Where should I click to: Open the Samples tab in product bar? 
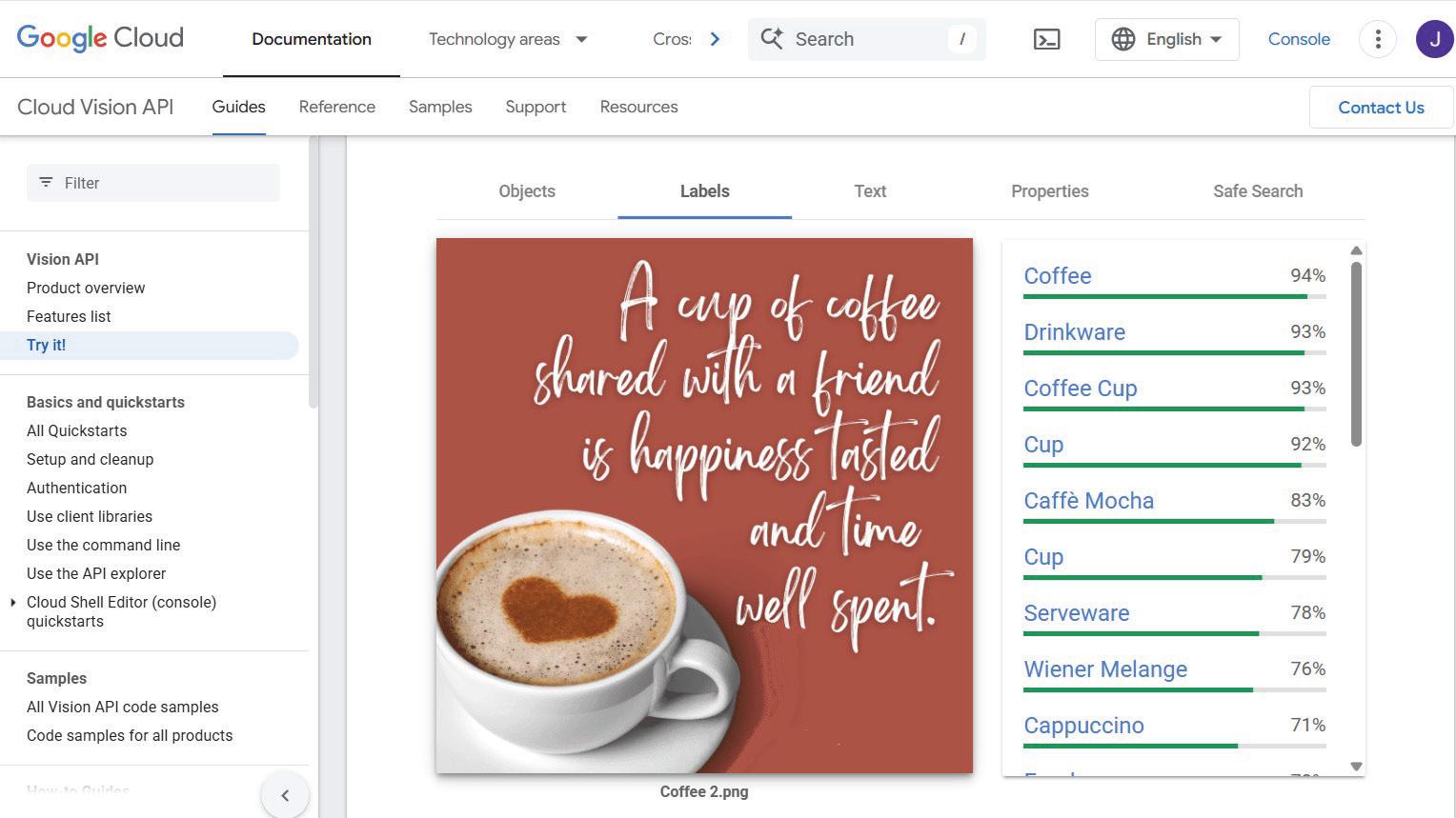pos(440,107)
